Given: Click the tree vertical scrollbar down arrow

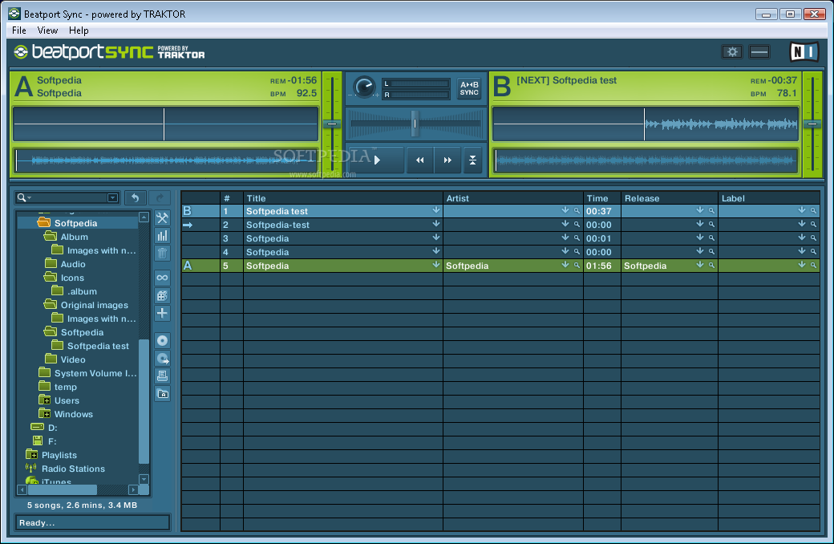Looking at the screenshot, I should 144,479.
